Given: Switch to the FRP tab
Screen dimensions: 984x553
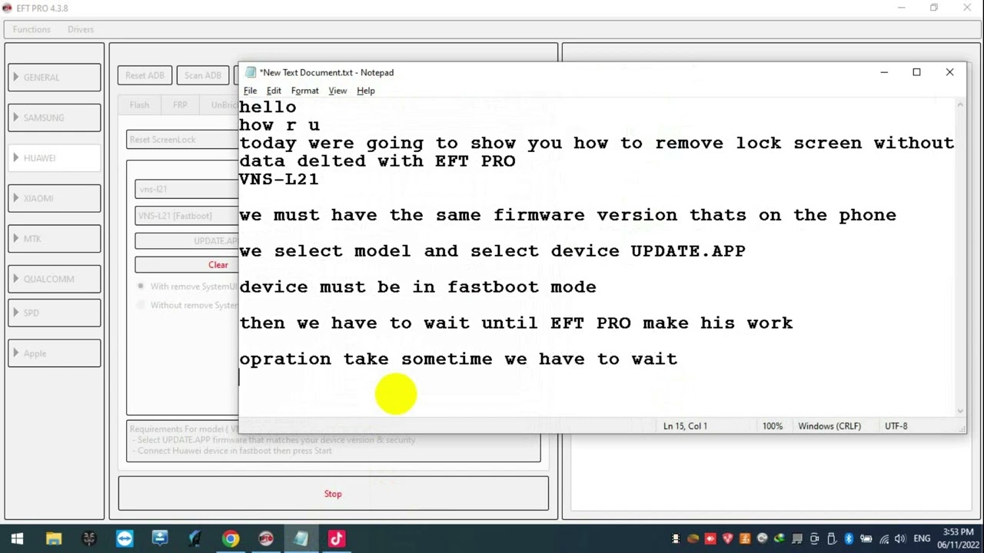Looking at the screenshot, I should pos(180,104).
